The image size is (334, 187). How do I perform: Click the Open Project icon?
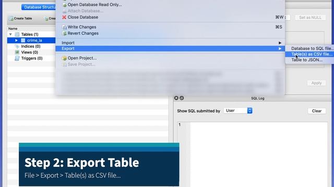click(64, 58)
